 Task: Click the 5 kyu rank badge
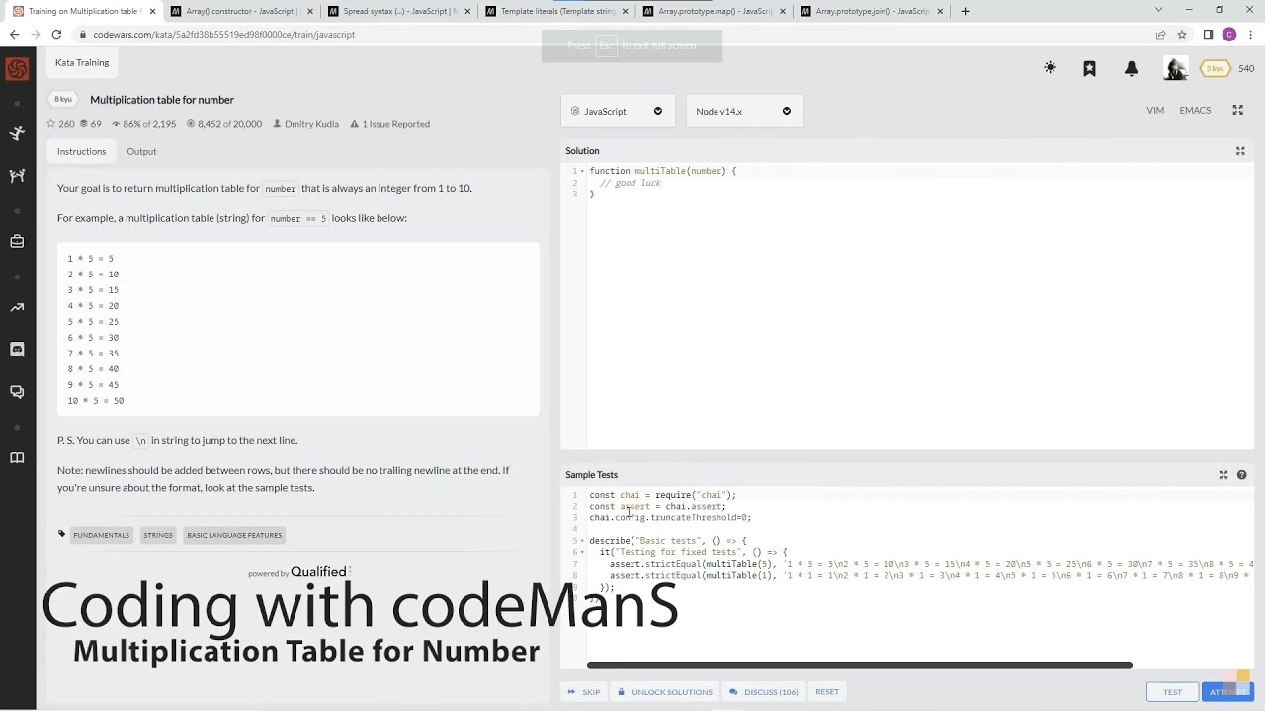[x=1215, y=68]
